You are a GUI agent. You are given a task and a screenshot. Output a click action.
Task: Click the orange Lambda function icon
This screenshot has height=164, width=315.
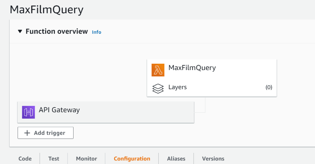click(158, 70)
